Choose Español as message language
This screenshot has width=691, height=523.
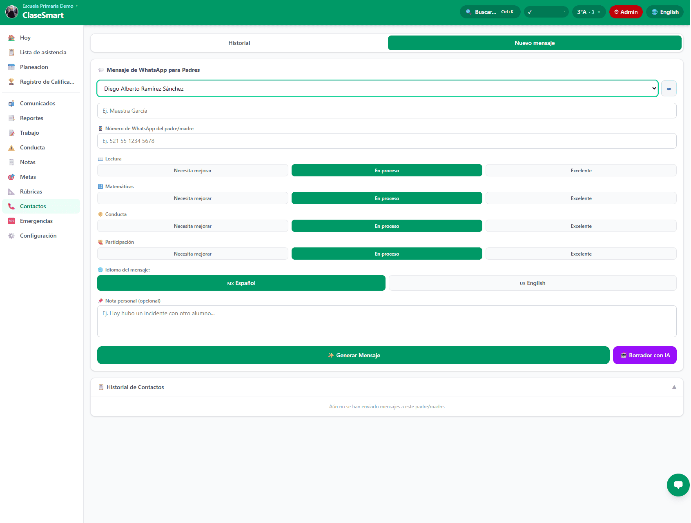tap(241, 283)
